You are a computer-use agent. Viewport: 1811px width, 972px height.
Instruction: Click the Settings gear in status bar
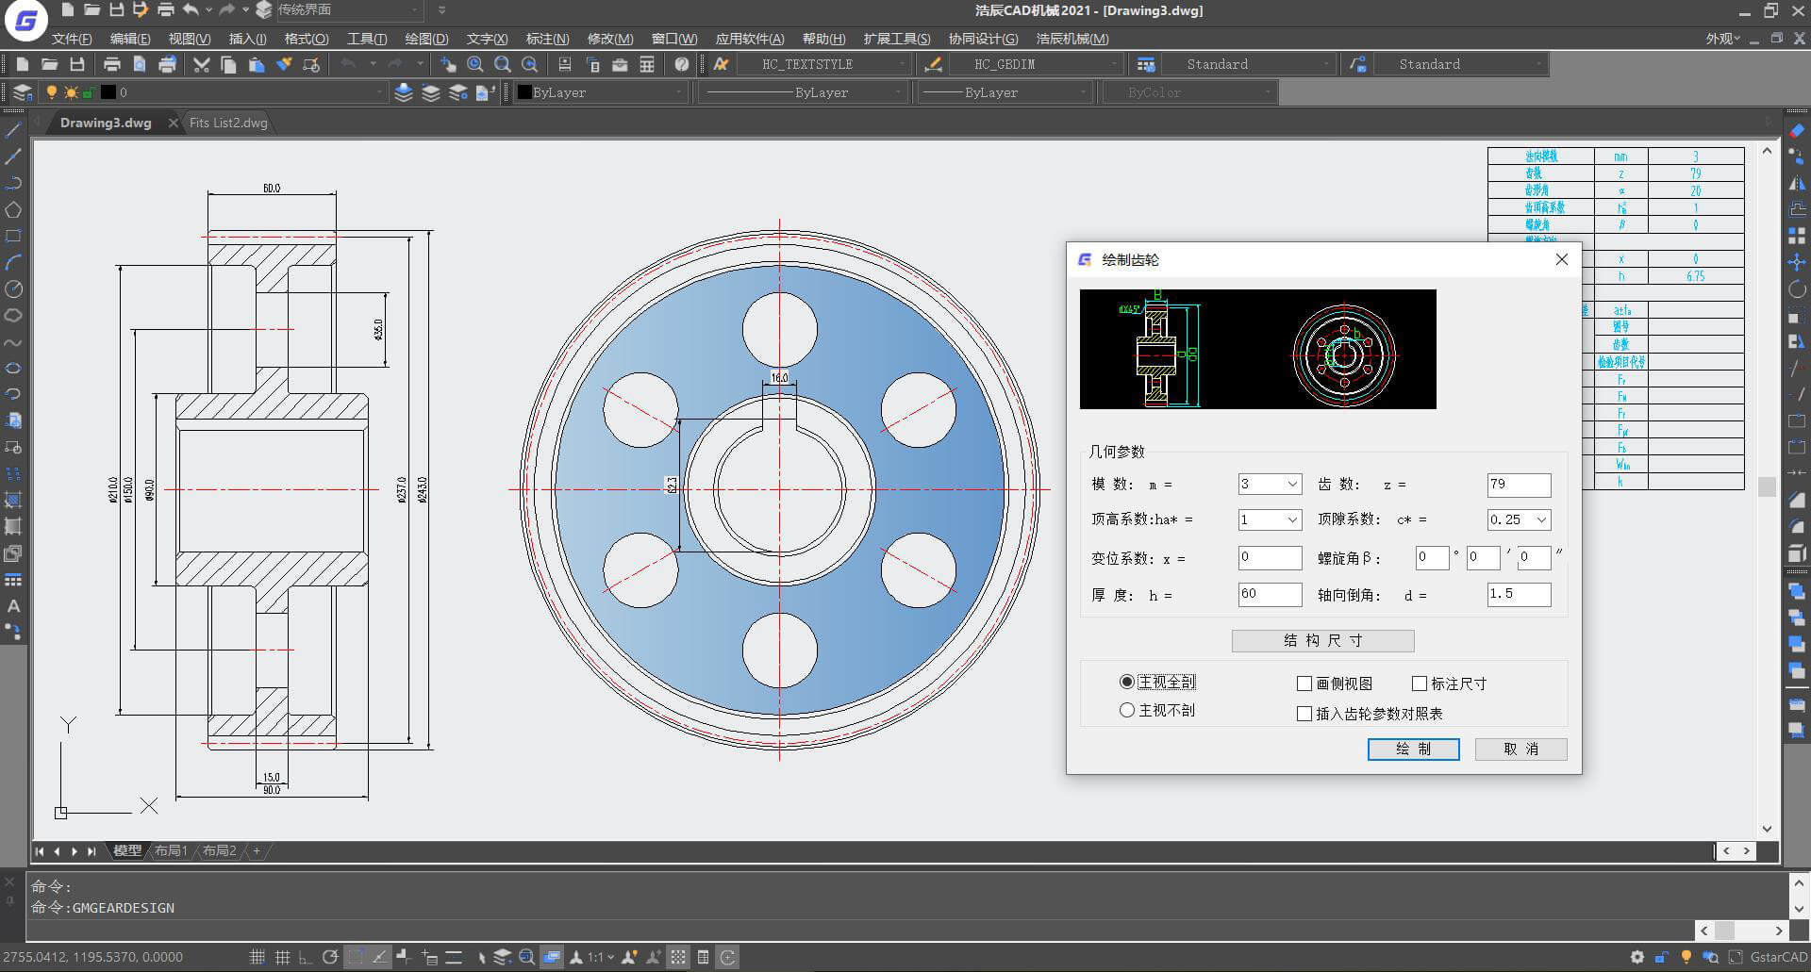coord(1637,957)
